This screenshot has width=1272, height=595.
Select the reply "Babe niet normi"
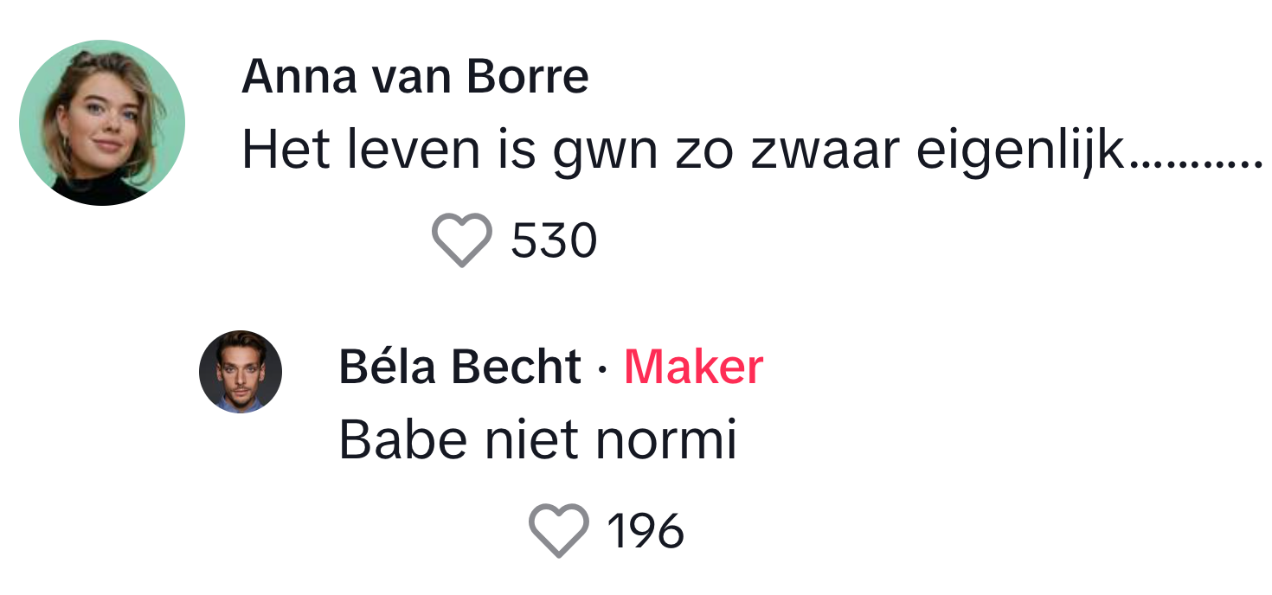pyautogui.click(x=537, y=440)
